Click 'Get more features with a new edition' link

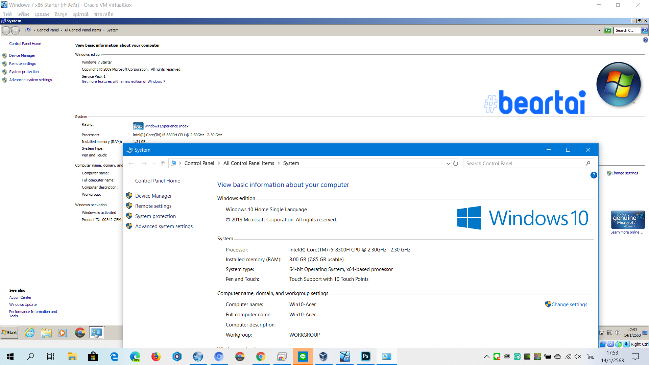[x=123, y=81]
